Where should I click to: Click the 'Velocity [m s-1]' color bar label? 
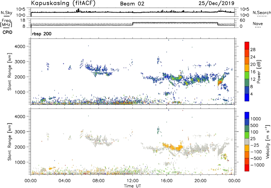[x=267, y=142]
